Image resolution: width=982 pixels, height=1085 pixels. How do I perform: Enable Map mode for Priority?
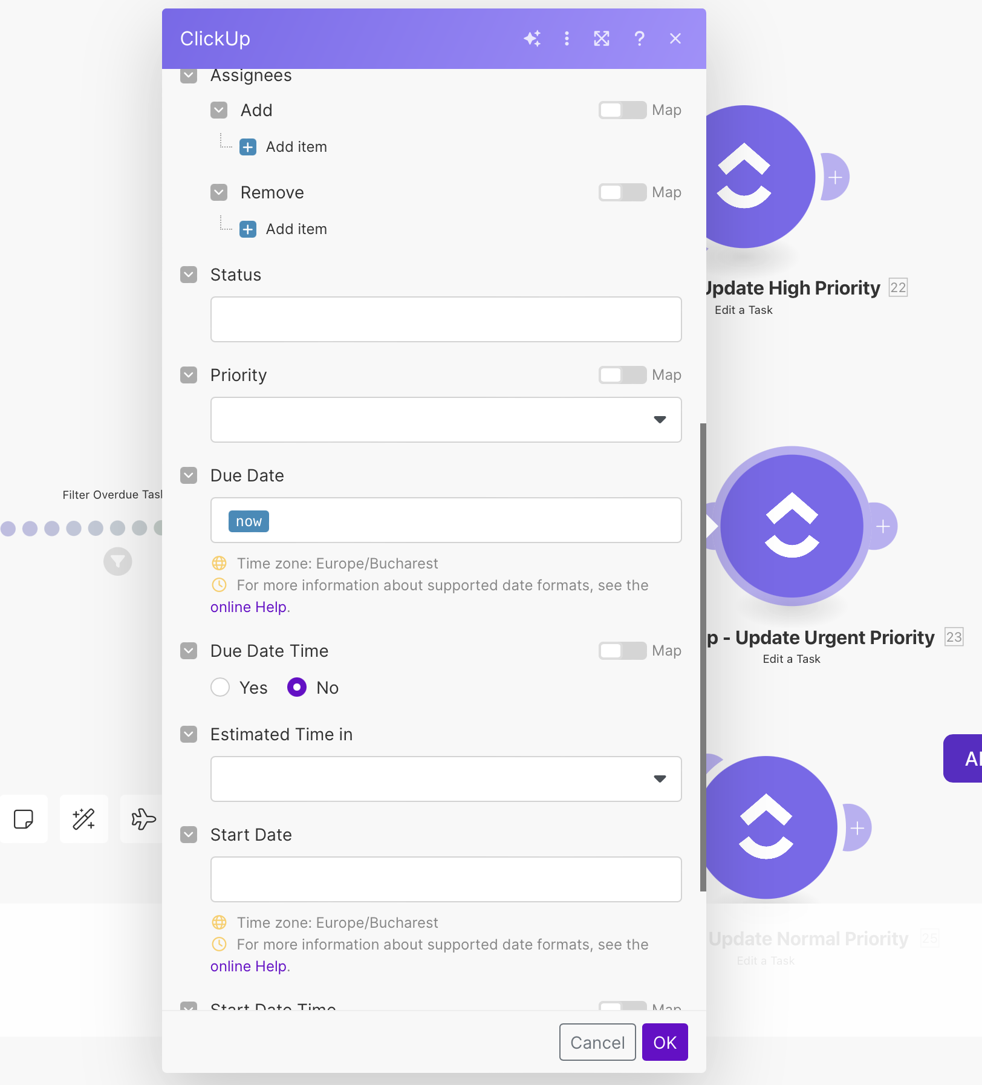coord(622,375)
